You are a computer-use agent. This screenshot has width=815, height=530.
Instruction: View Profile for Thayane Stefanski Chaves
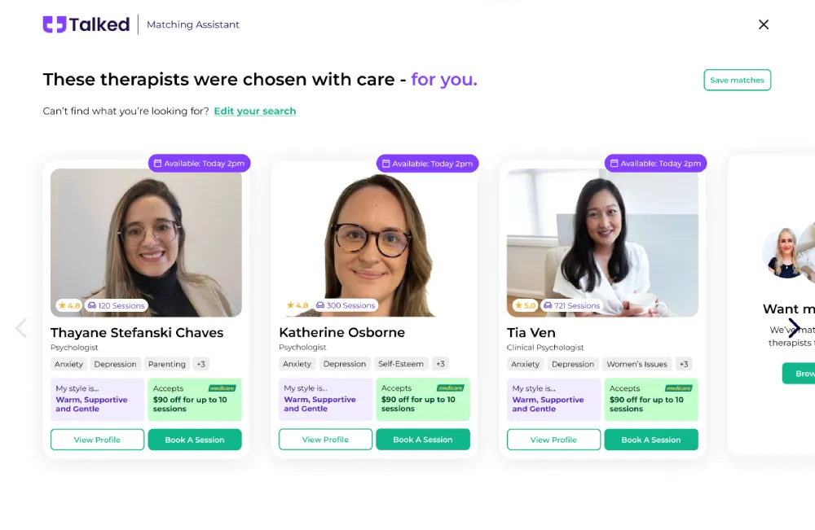click(x=97, y=440)
